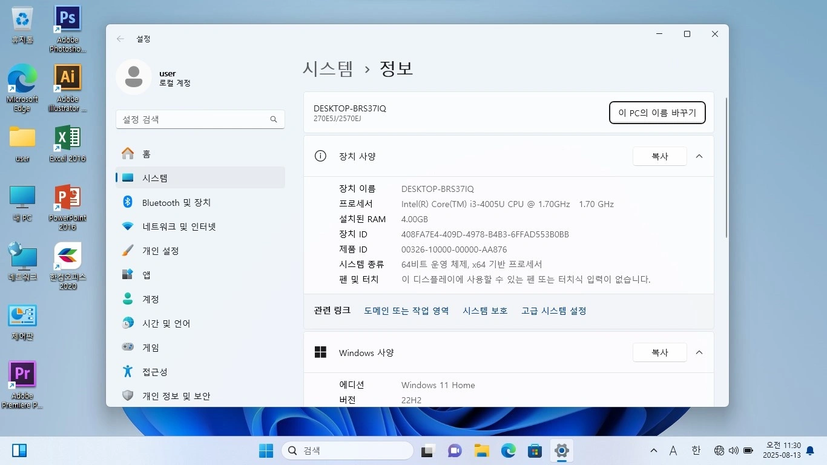Click installed RAM value 4.00GB
Screen dimensions: 827x465
[x=415, y=219]
